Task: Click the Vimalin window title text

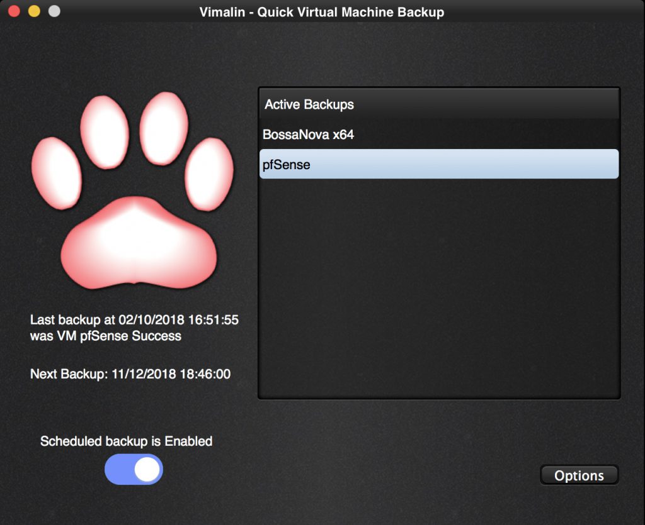Action: point(322,12)
